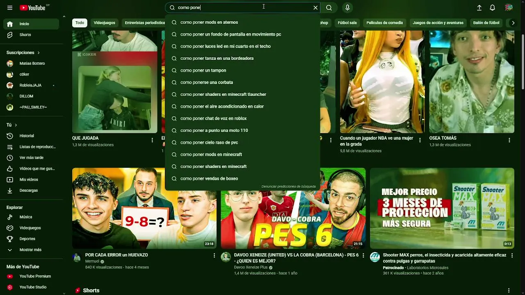
Task: Select the Balón de fútbol chip
Action: click(486, 23)
